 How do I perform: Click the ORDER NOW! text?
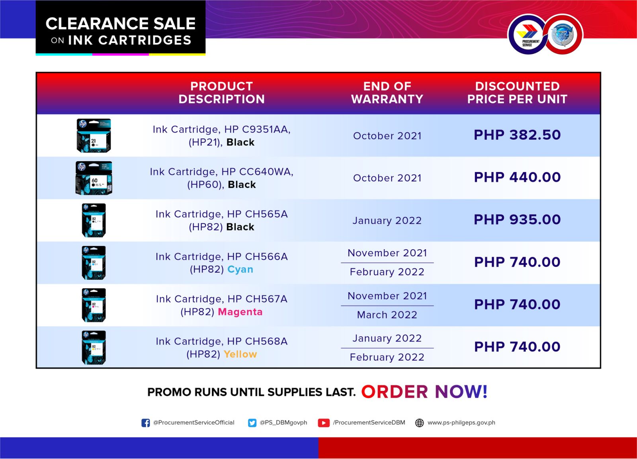424,392
